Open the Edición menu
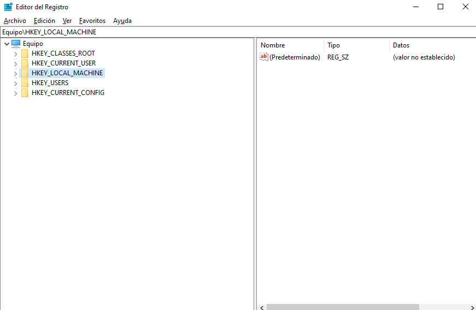 44,21
